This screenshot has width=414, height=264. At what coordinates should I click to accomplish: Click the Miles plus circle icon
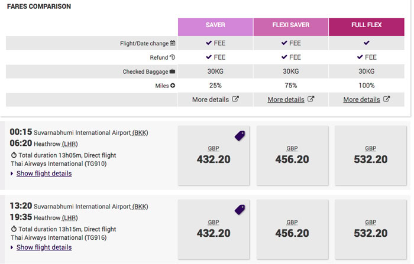click(173, 86)
